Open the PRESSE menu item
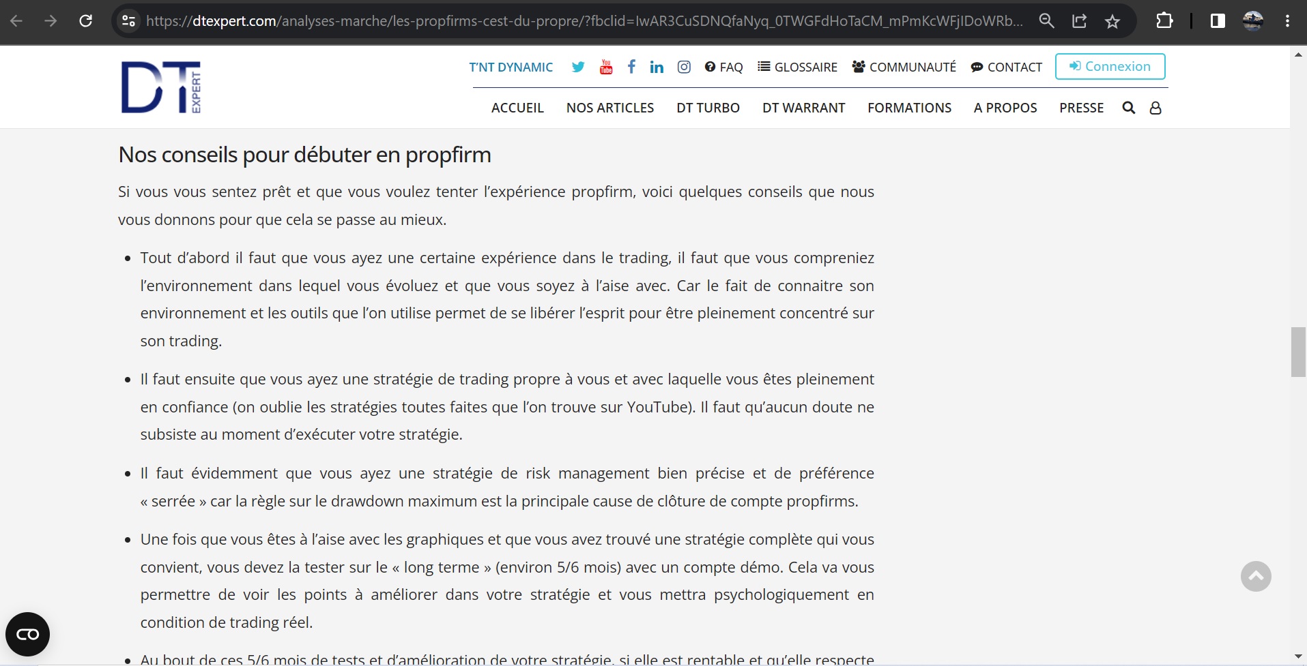Viewport: 1307px width, 666px height. point(1081,108)
